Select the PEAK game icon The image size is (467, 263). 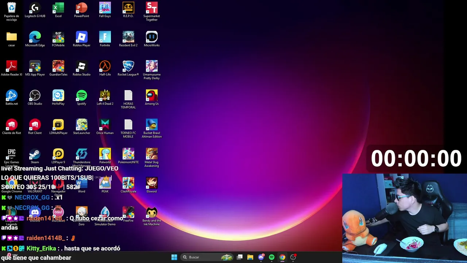(x=105, y=186)
